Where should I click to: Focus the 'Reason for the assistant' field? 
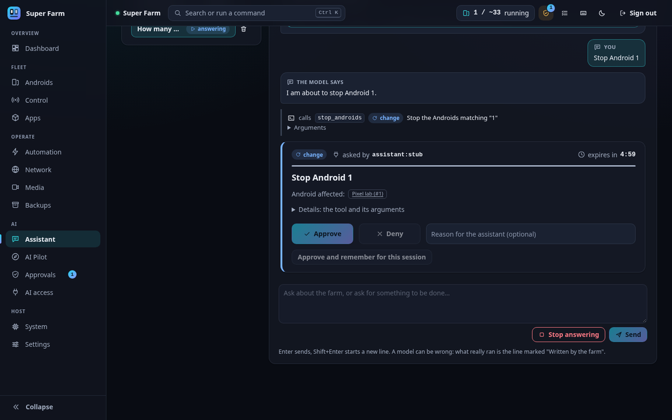pos(531,234)
